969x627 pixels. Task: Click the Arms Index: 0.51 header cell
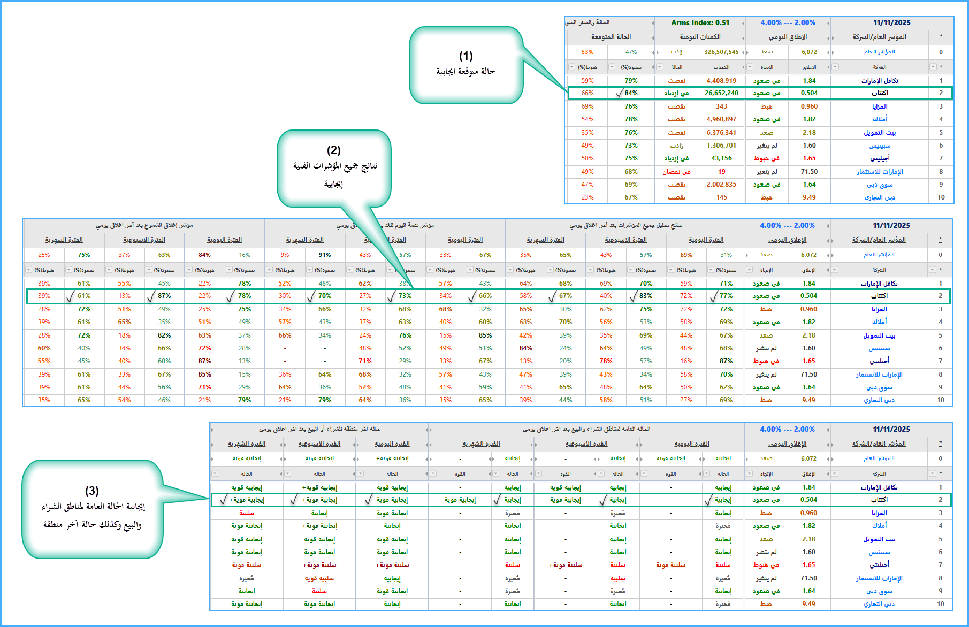click(700, 23)
